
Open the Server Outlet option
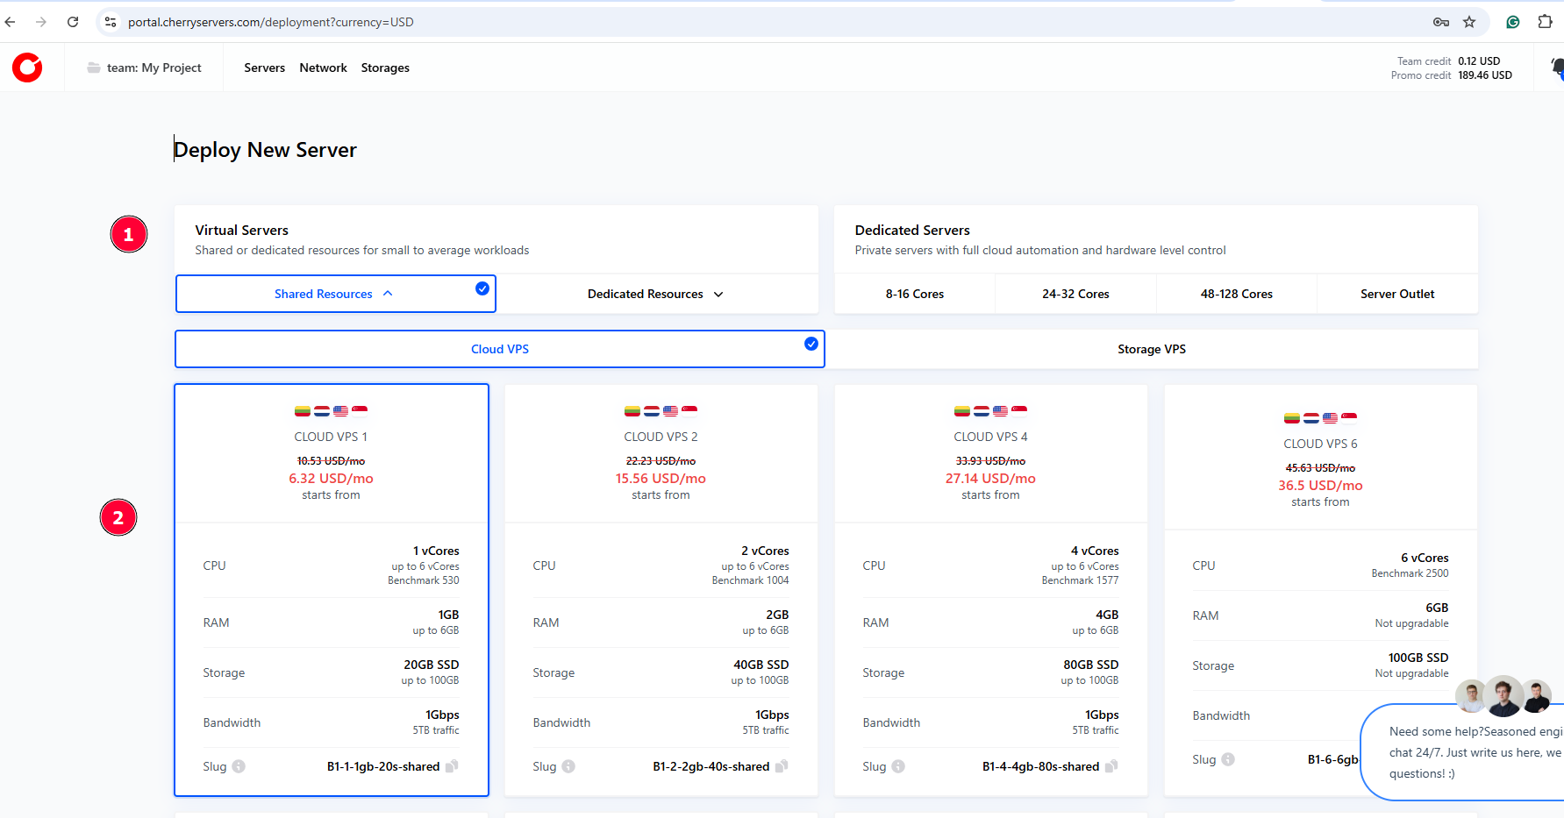tap(1396, 294)
